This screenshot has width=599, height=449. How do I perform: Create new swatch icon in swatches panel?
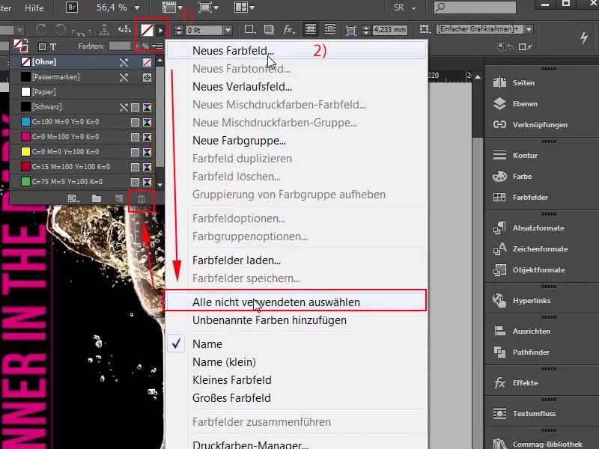pyautogui.click(x=119, y=198)
